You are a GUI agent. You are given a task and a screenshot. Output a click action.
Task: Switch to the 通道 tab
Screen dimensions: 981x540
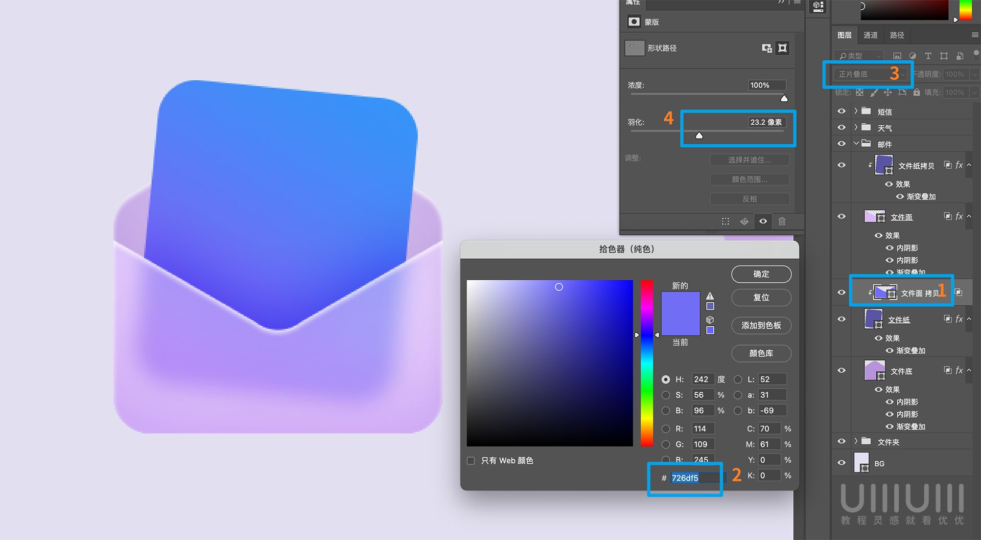pos(870,35)
